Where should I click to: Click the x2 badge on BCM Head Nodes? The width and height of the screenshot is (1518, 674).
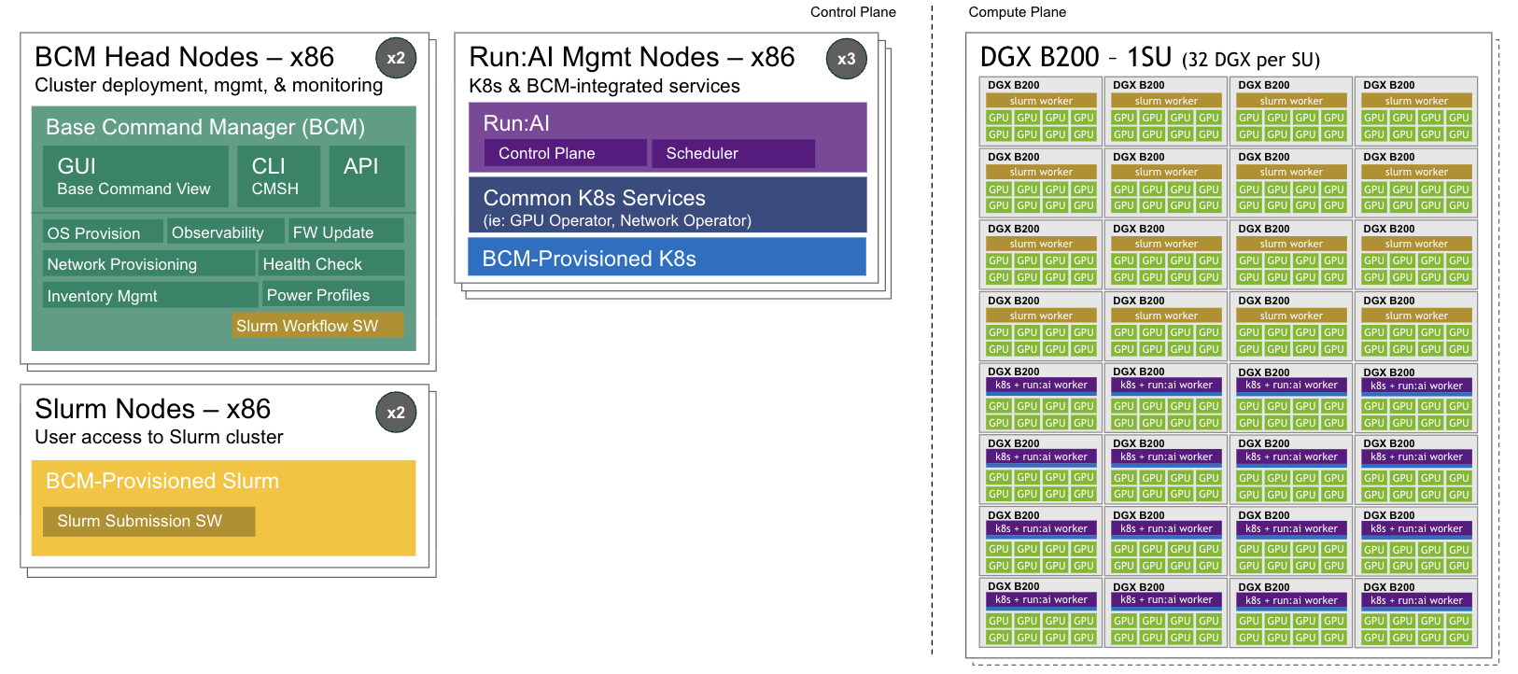pos(396,58)
